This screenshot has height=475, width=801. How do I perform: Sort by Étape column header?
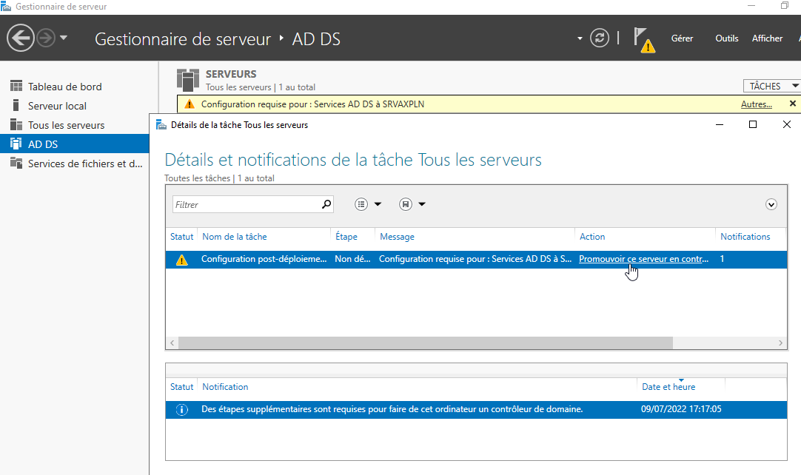[346, 237]
